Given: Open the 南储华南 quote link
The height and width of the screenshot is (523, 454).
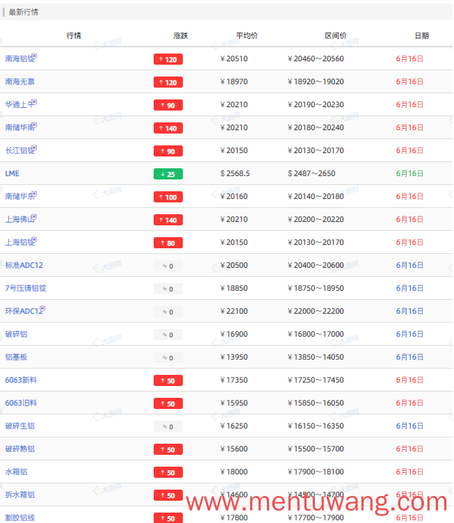Looking at the screenshot, I should 19,128.
